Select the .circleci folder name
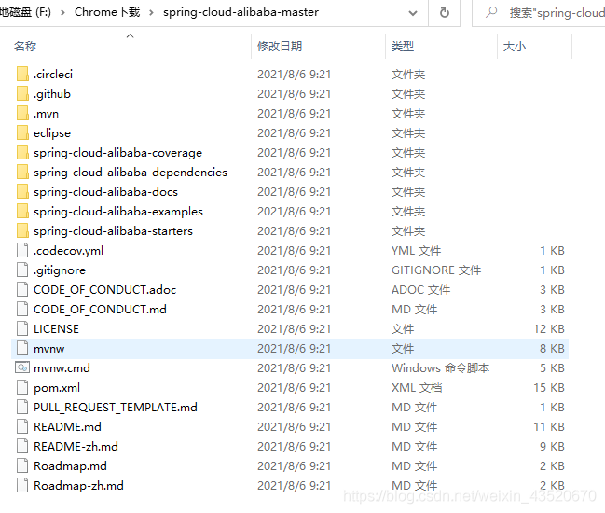Viewport: 605px width, 513px height. click(x=53, y=74)
